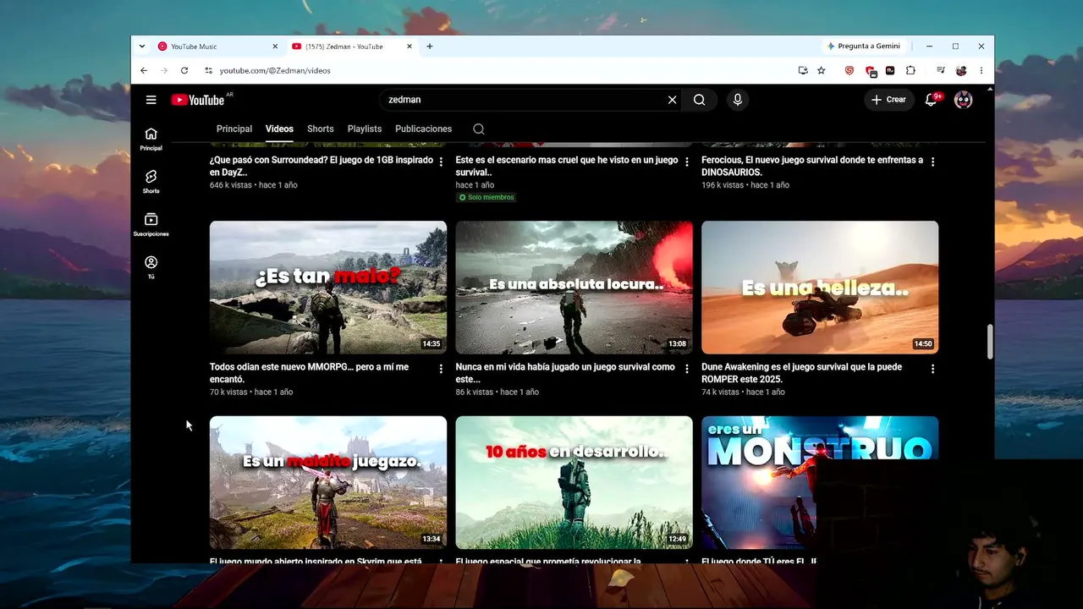Open the Publicaciones tab
1083x609 pixels.
tap(424, 129)
